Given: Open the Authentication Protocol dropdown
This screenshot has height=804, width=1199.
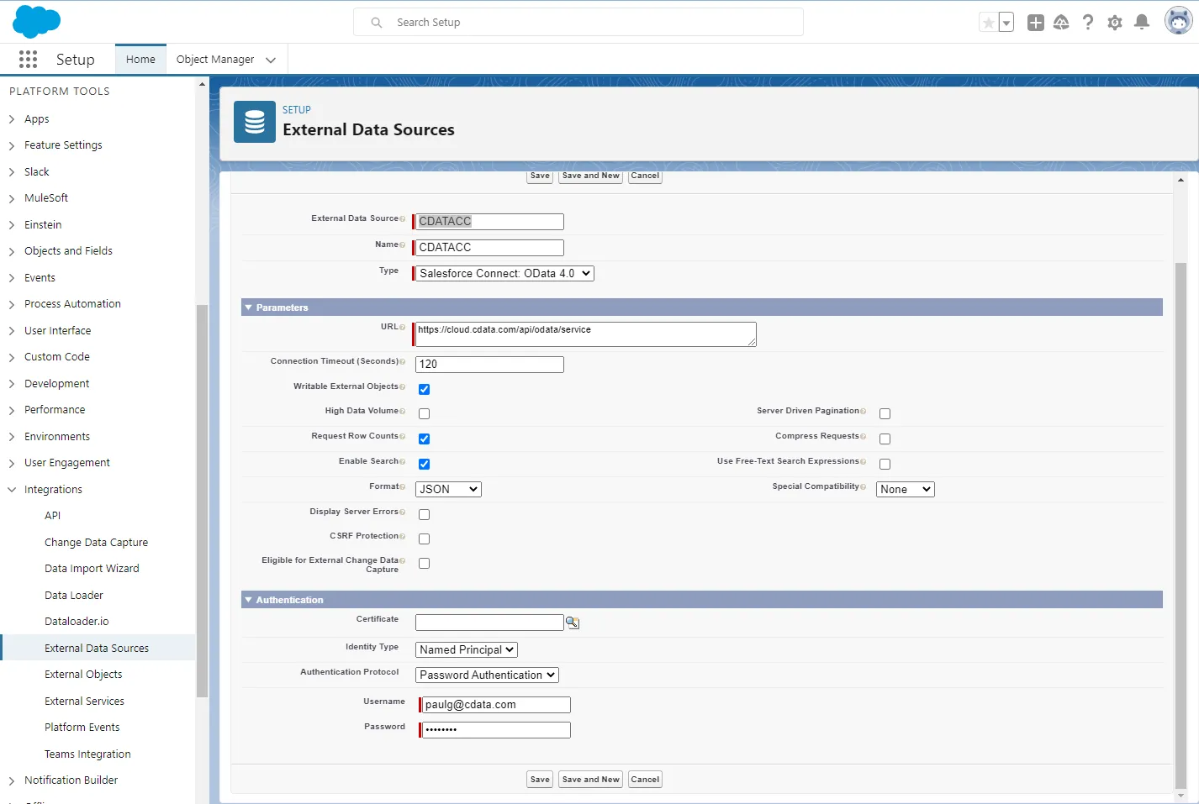Looking at the screenshot, I should 486,675.
